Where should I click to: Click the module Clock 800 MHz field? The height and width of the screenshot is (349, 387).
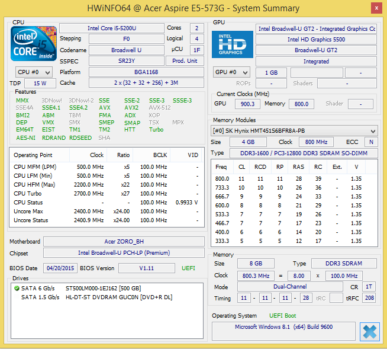[316, 142]
